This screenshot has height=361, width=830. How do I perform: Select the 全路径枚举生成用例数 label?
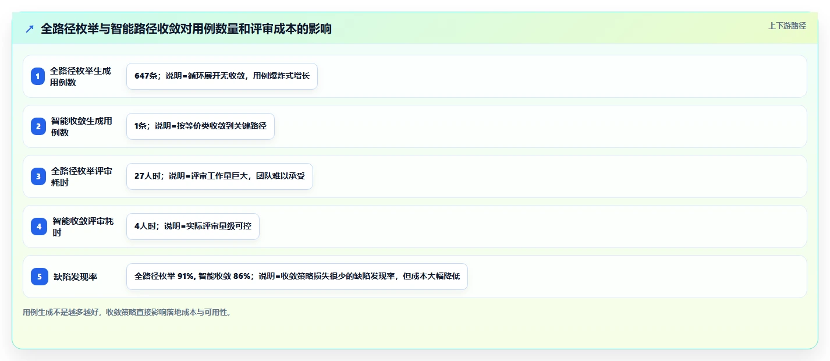click(x=80, y=76)
